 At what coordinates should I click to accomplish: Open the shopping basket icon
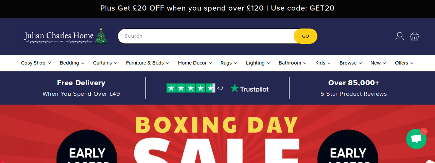coord(415,36)
